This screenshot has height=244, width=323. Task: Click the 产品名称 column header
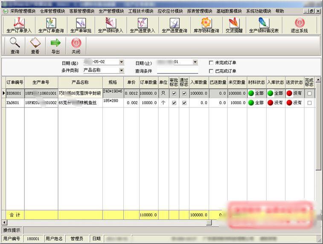[x=80, y=82]
